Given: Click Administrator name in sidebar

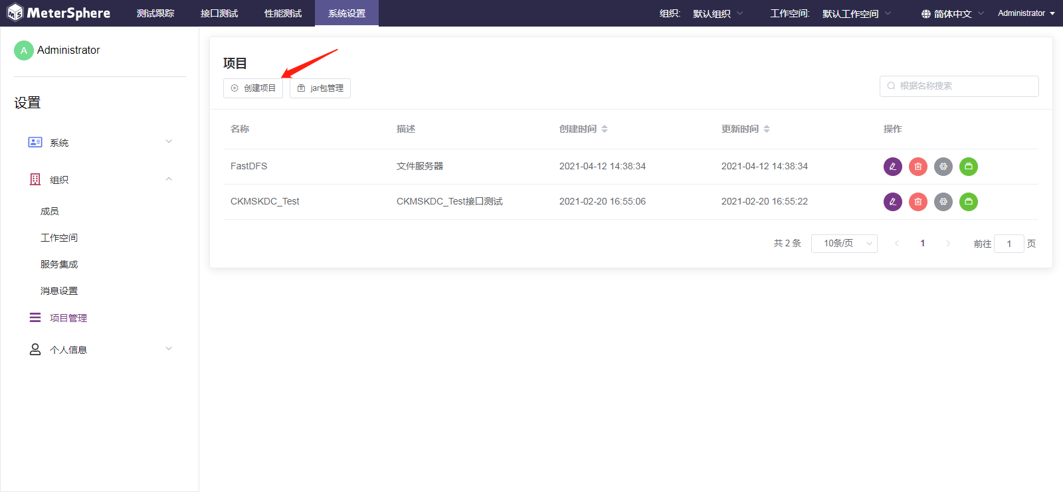Looking at the screenshot, I should coord(68,50).
